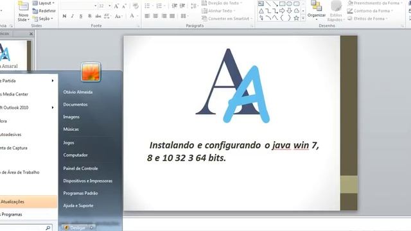Expand the shapes gallery More arrow

tap(303, 19)
